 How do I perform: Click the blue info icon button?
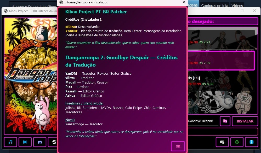tap(252, 142)
